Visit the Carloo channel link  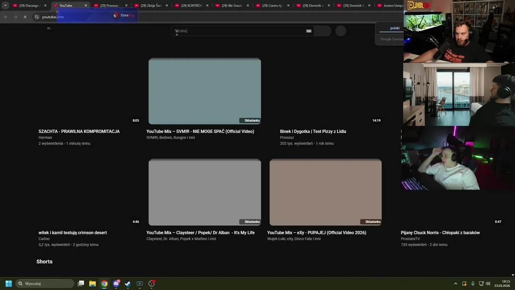[44, 238]
